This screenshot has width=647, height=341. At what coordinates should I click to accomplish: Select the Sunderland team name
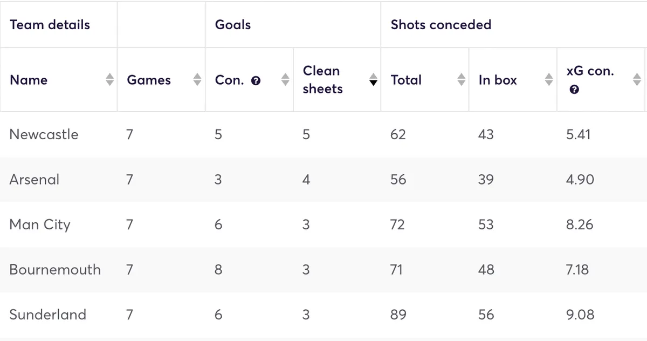click(47, 315)
